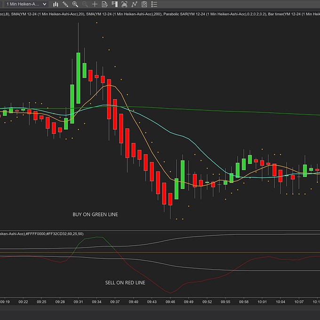Click the 09:22 time axis label
Screen dimensions: 320x320
23,302
